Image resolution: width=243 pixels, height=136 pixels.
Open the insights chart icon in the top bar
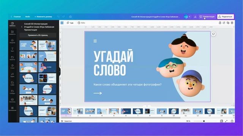pyautogui.click(x=195, y=17)
